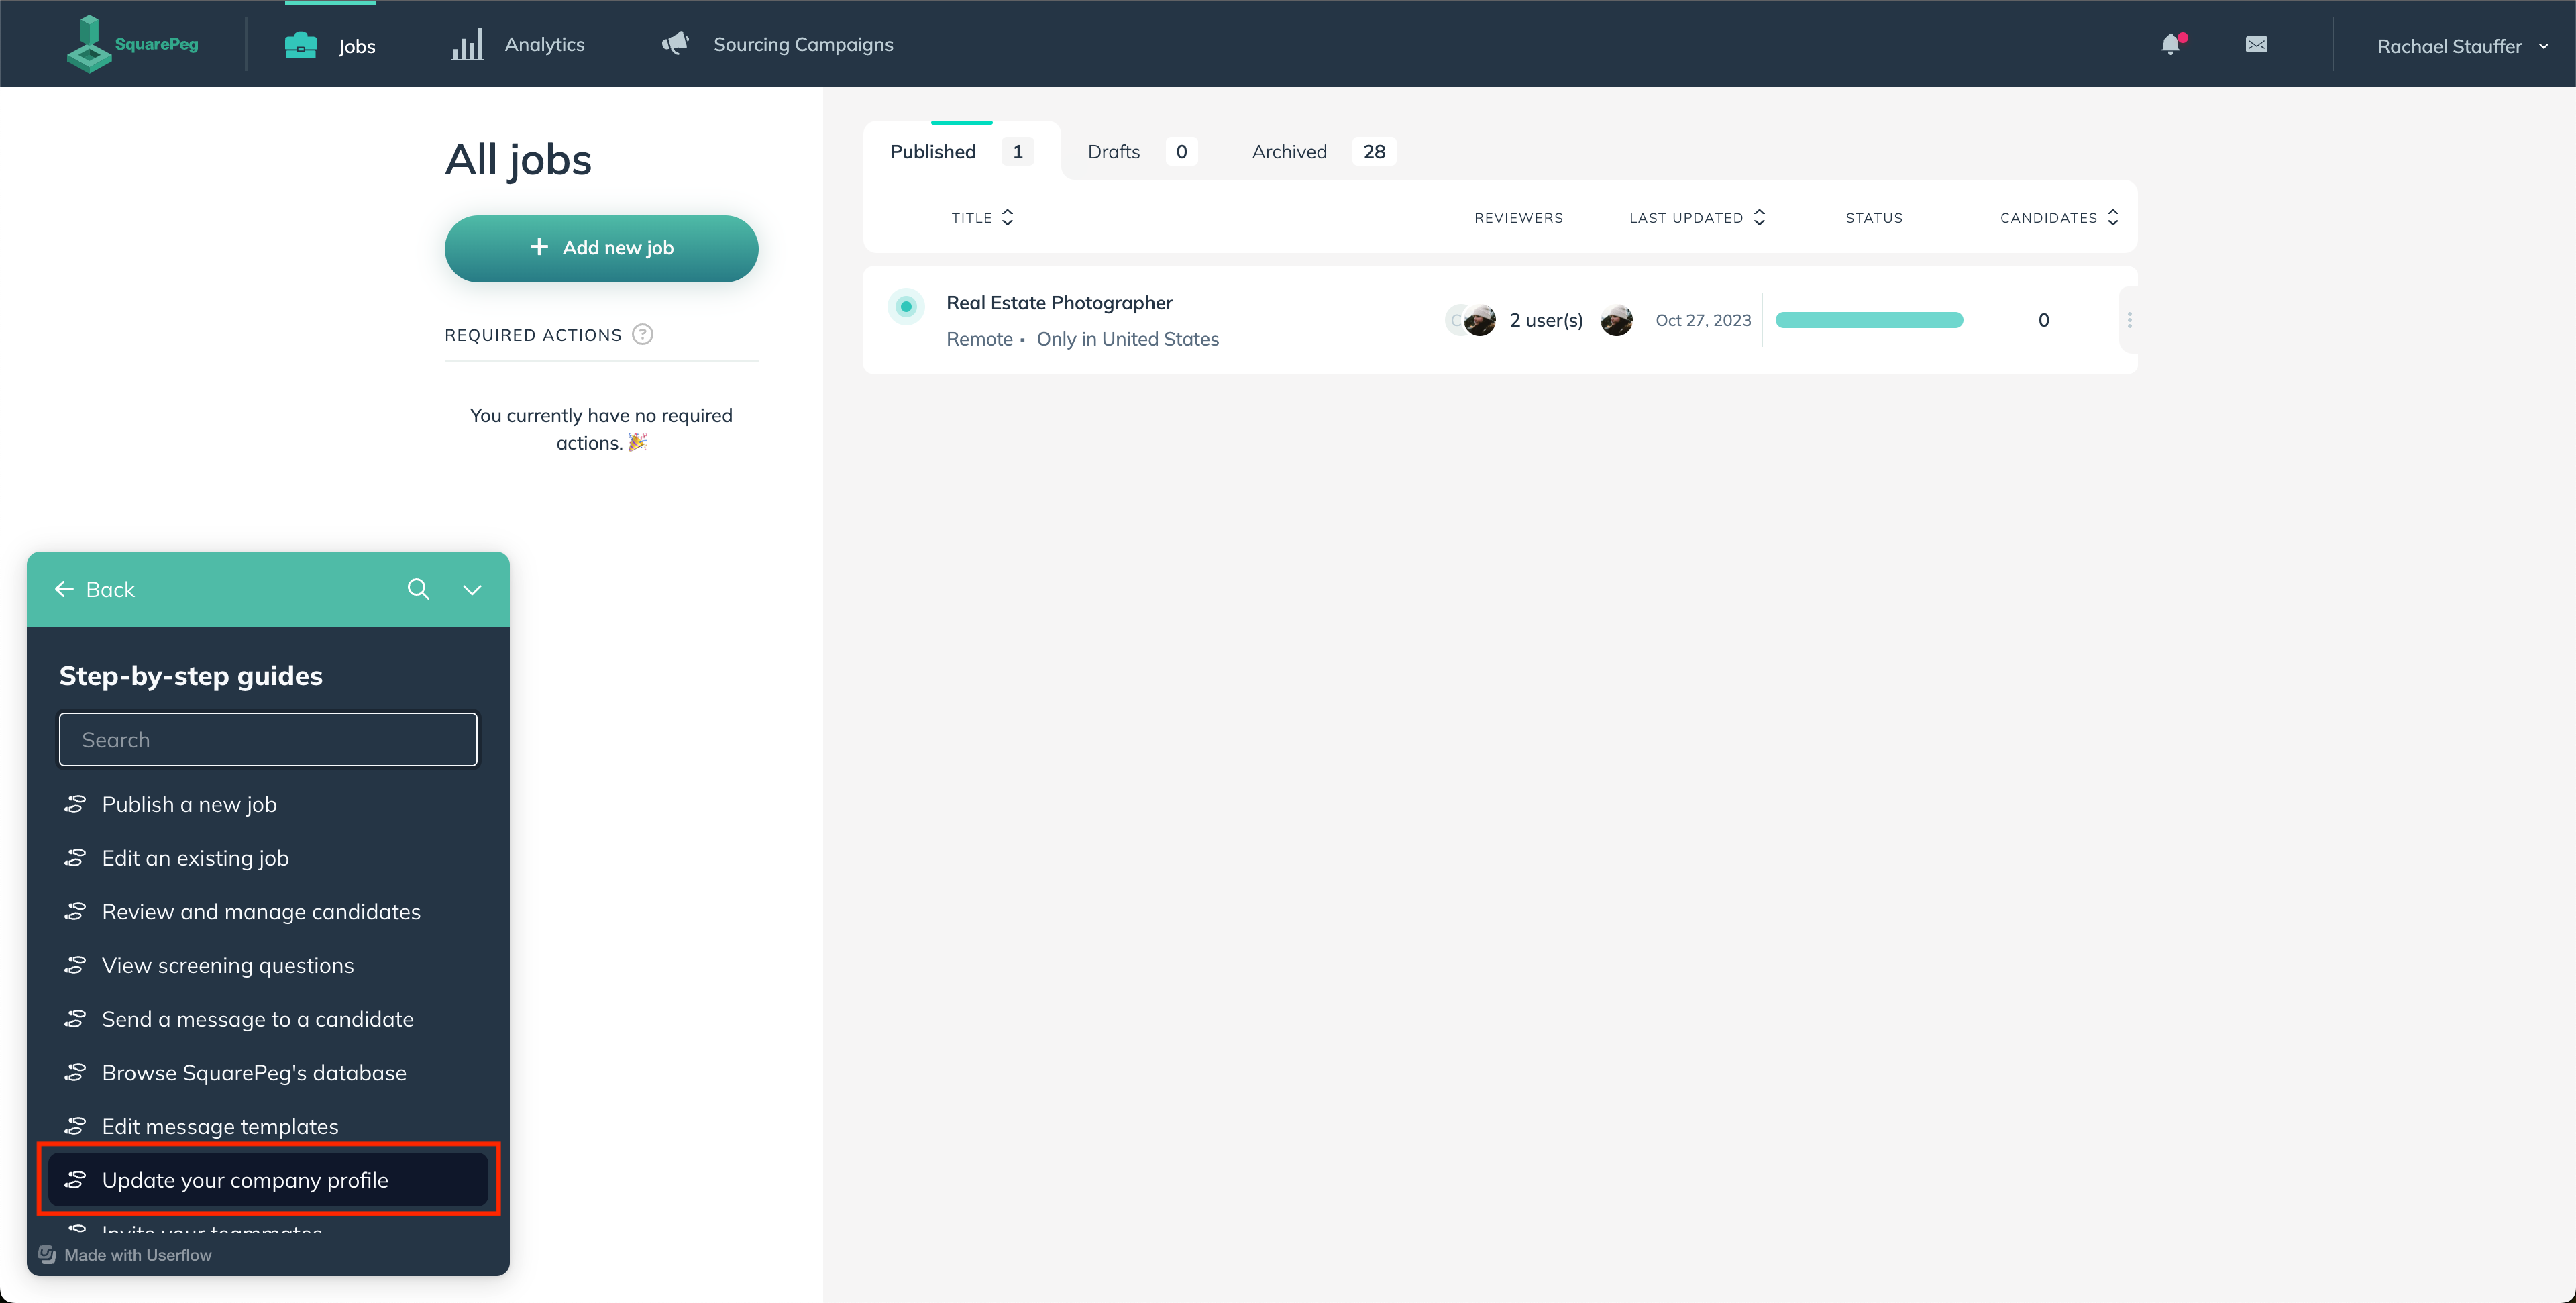Open the Real Estate Photographer row options menu
2576x1303 pixels.
pyautogui.click(x=2129, y=320)
